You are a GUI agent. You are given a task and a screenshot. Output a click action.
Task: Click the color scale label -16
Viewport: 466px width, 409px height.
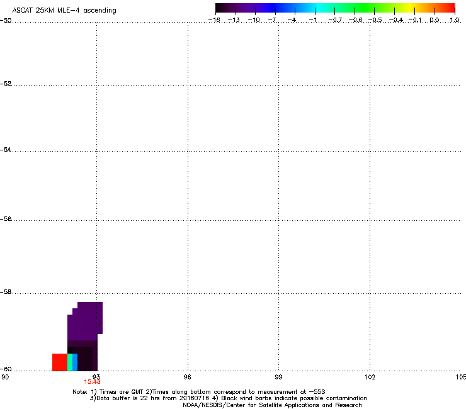(x=214, y=20)
